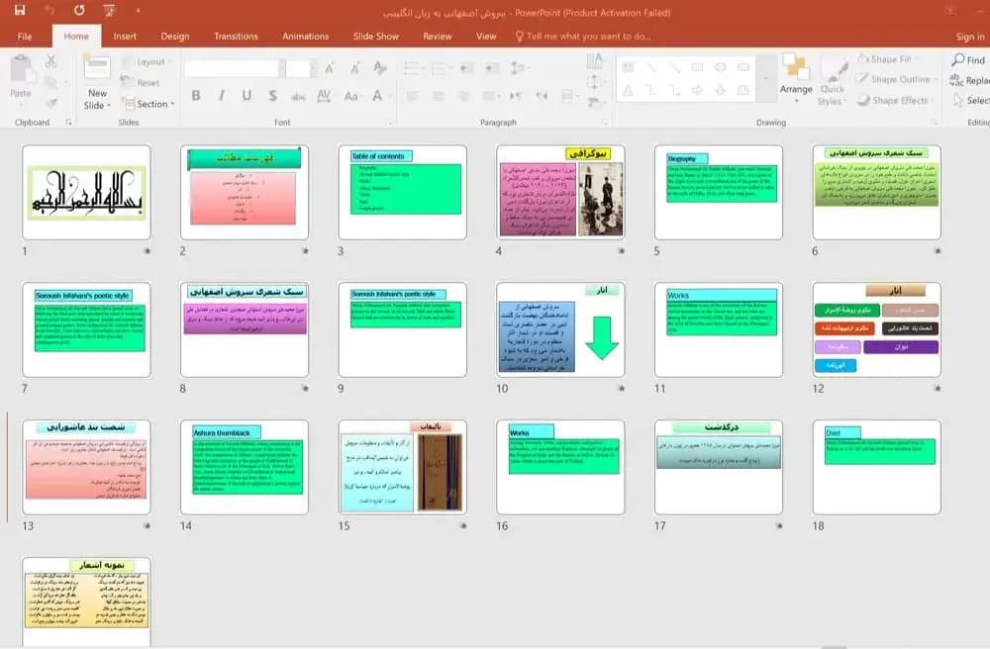Toggle text shadow (S) formatting

coord(273,96)
